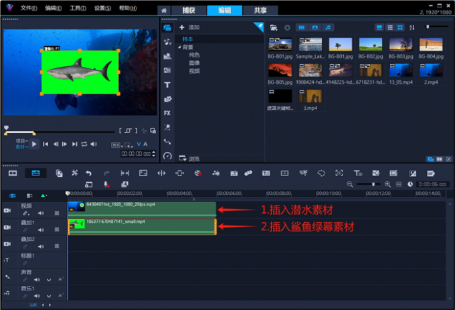
Task: Select the 105377-670487141_small.mp4 clip on timeline
Action: point(142,227)
